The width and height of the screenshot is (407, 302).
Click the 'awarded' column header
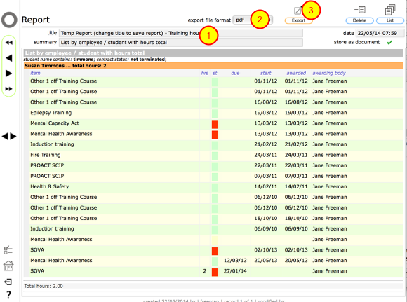pyautogui.click(x=296, y=73)
